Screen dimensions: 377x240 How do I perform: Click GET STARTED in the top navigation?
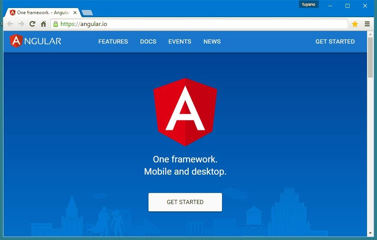[335, 42]
